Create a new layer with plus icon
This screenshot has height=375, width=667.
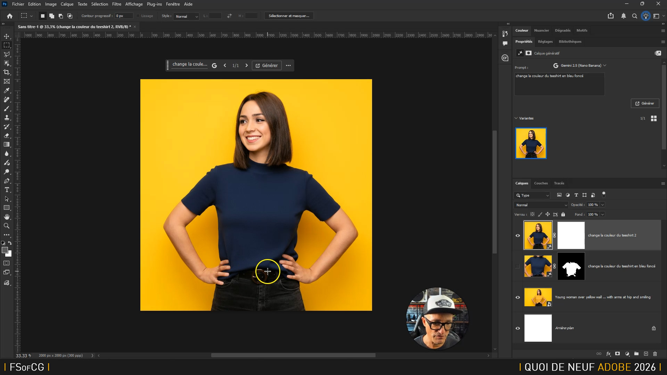pyautogui.click(x=646, y=354)
